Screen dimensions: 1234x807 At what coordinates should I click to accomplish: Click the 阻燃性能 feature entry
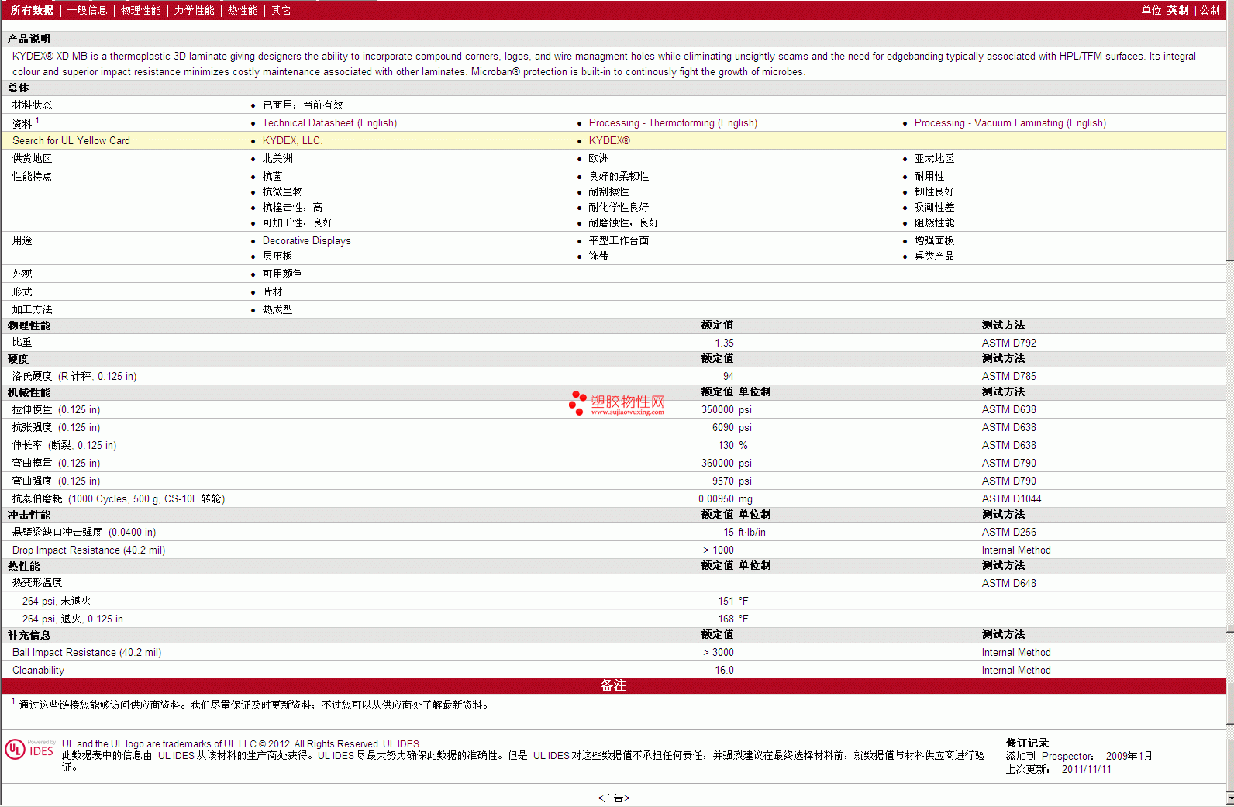point(934,223)
